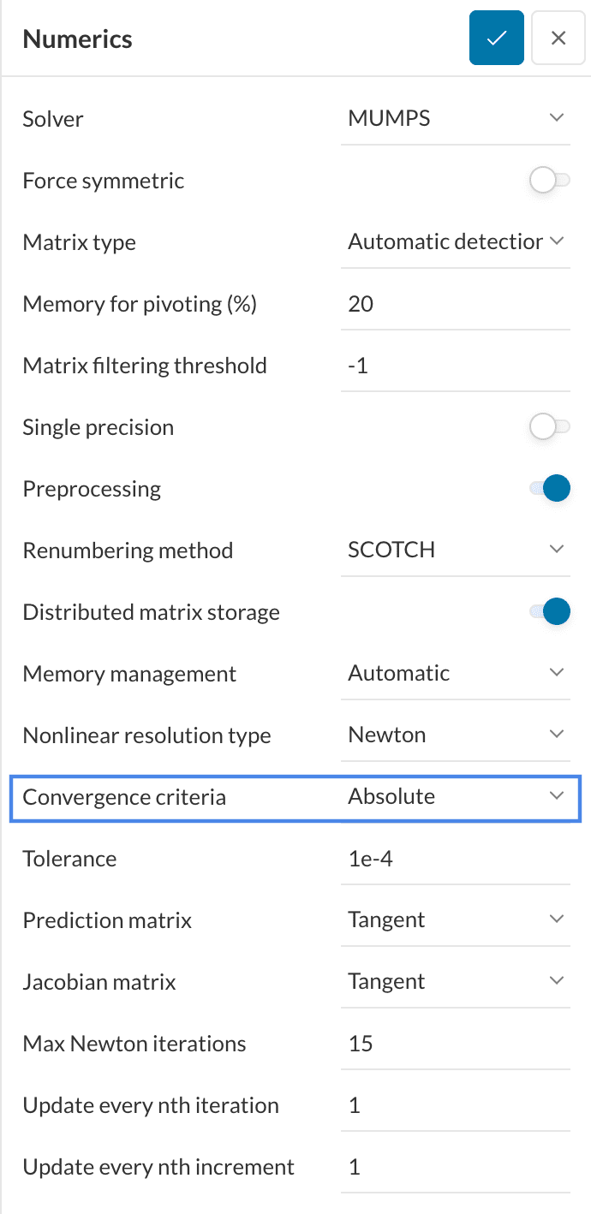Viewport: 591px width, 1214px height.
Task: Enable Single precision toggle
Action: (x=549, y=427)
